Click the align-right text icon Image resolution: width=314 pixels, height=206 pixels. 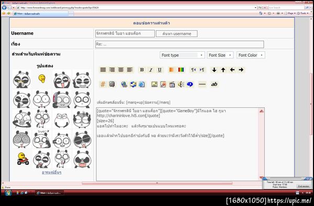click(x=112, y=70)
